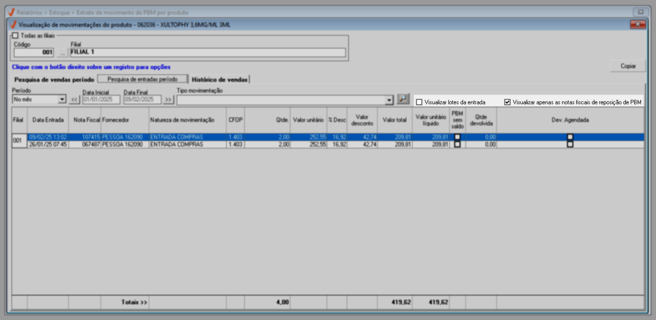Click the Código input field
The height and width of the screenshot is (320, 656).
pos(34,53)
